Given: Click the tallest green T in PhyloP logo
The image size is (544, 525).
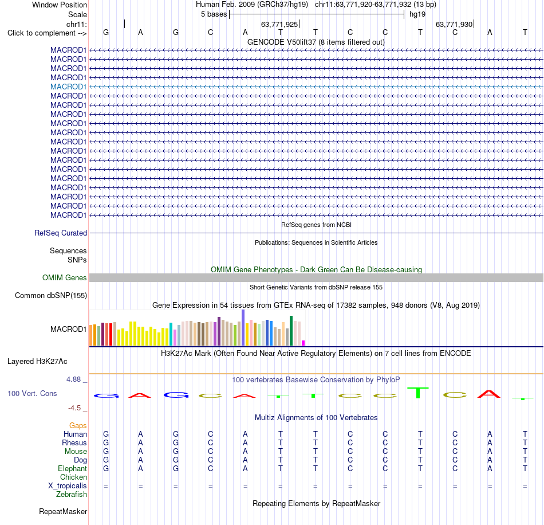Looking at the screenshot, I should (x=418, y=393).
